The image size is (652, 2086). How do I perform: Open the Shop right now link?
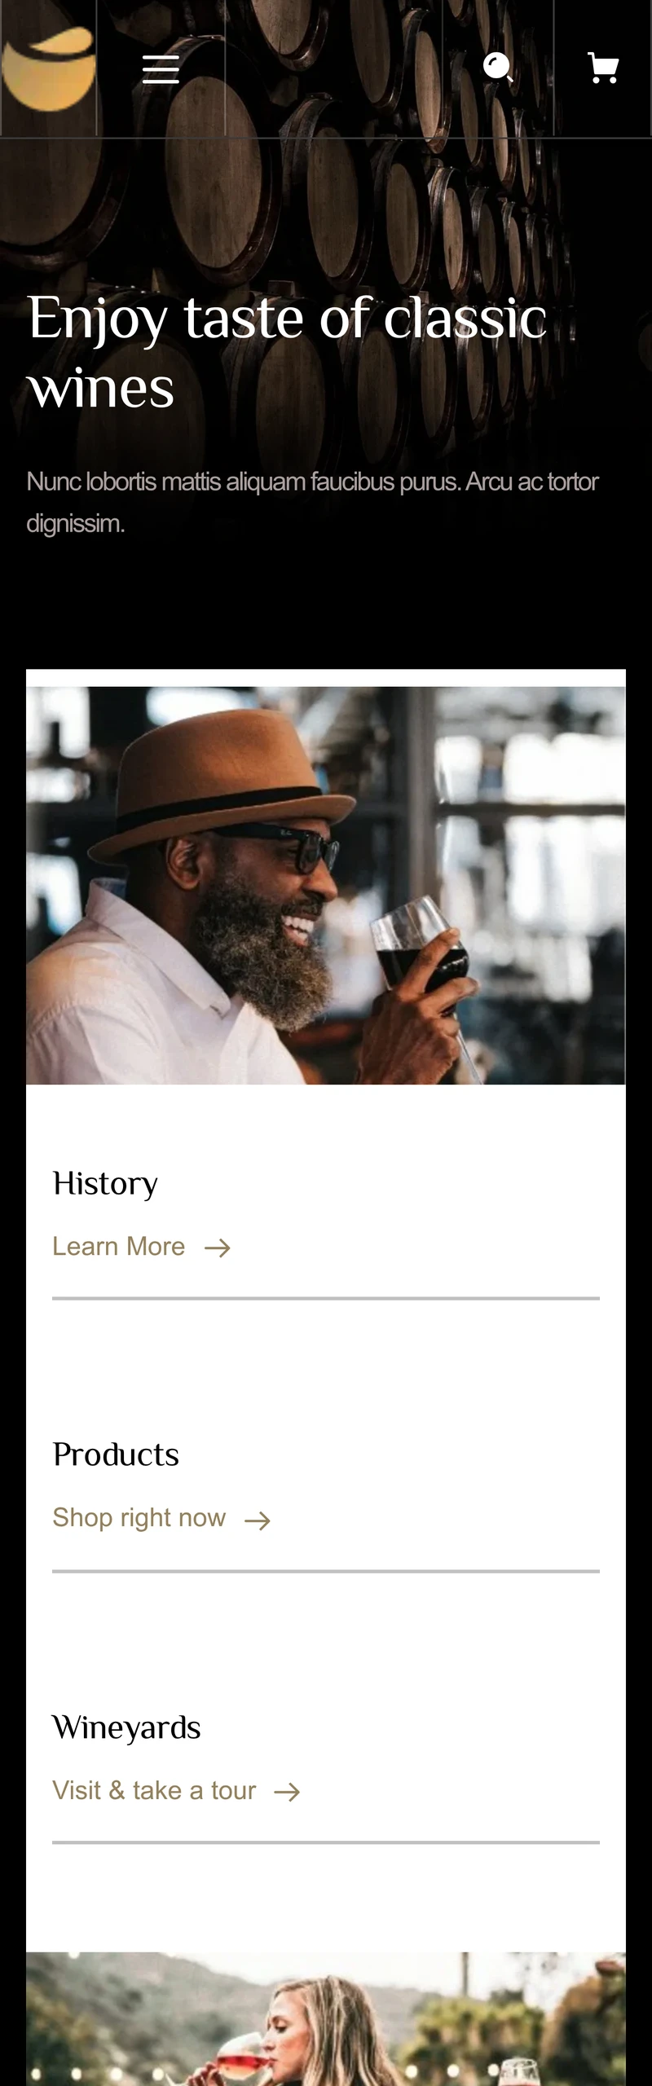coord(139,1518)
